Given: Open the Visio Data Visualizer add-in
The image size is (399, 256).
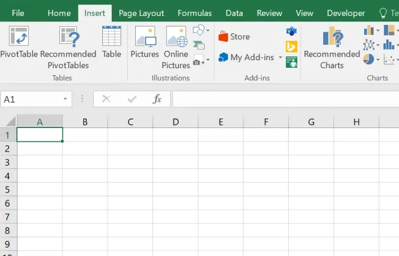Looking at the screenshot, I should click(x=291, y=32).
